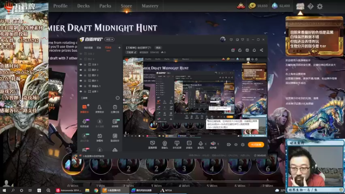Open the 弹幕助手 danmaku assistant tool
Screen dimensions: 345x194
coord(85,109)
